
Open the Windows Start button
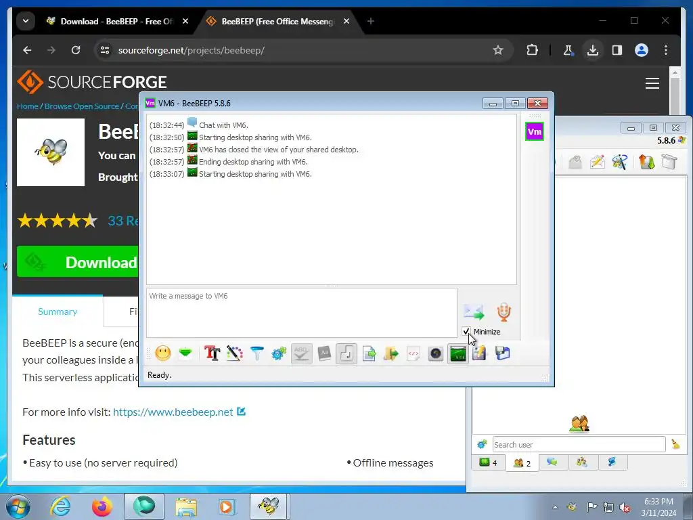[18, 506]
